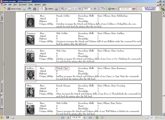
Task: Switch to Facing pages layout
Action: (162, 117)
